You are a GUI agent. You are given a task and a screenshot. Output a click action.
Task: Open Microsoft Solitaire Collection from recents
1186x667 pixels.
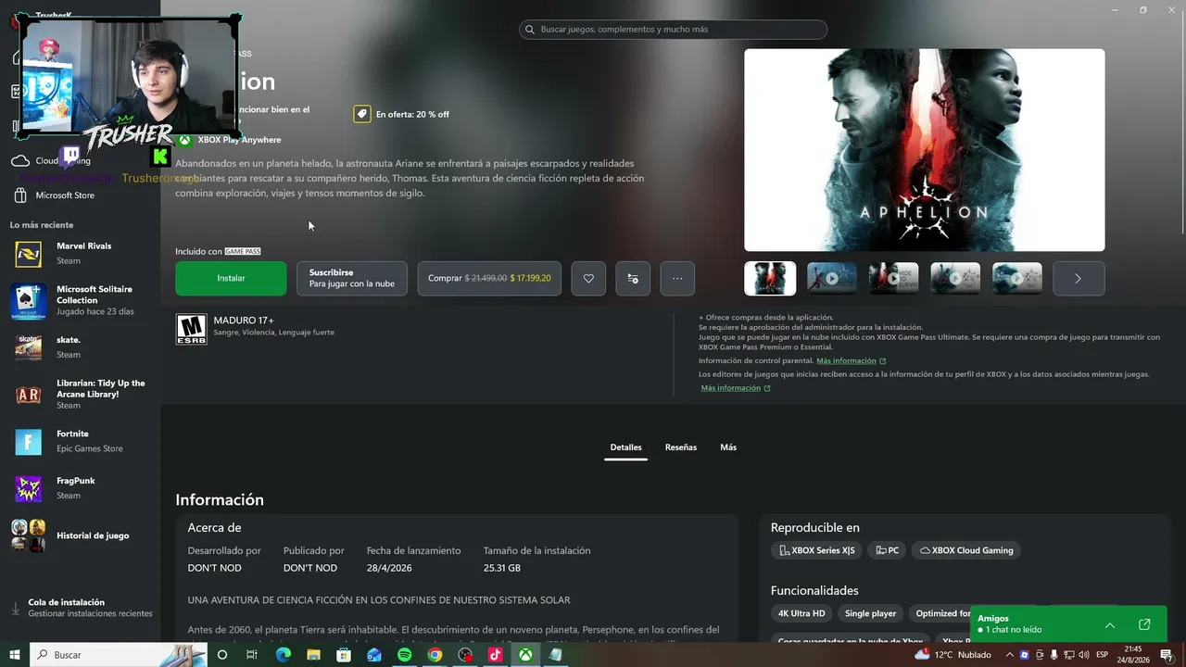(x=80, y=300)
